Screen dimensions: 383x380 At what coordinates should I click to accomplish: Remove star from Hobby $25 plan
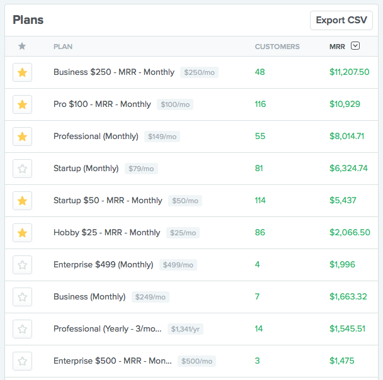pyautogui.click(x=23, y=233)
